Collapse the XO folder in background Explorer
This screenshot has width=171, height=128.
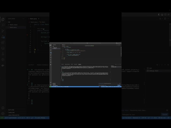point(8,22)
